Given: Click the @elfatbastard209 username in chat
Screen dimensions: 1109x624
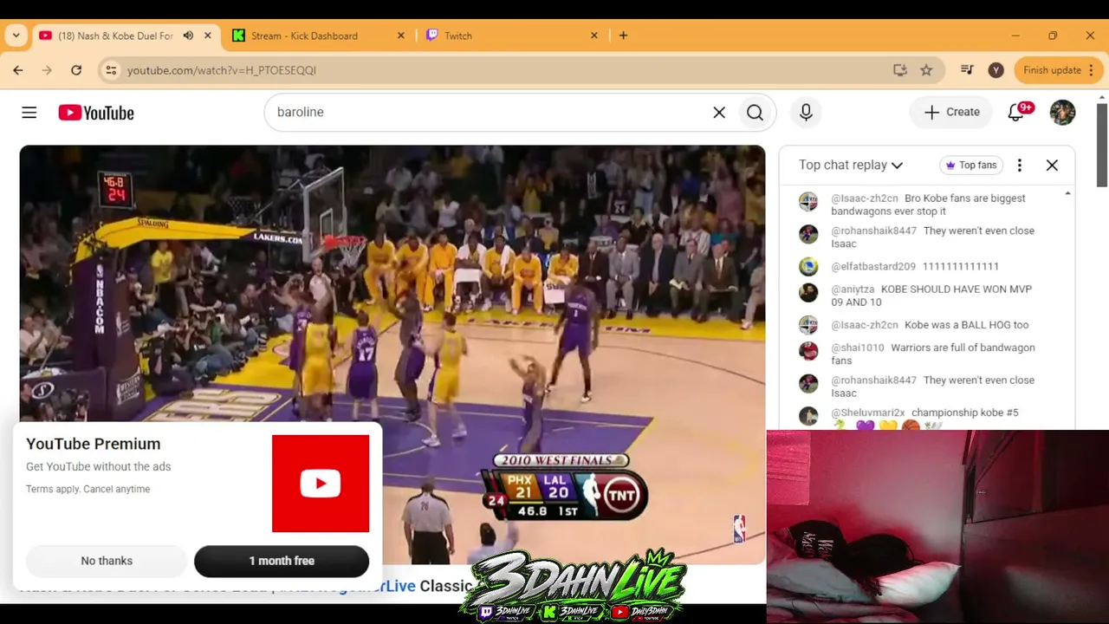Looking at the screenshot, I should pos(873,267).
